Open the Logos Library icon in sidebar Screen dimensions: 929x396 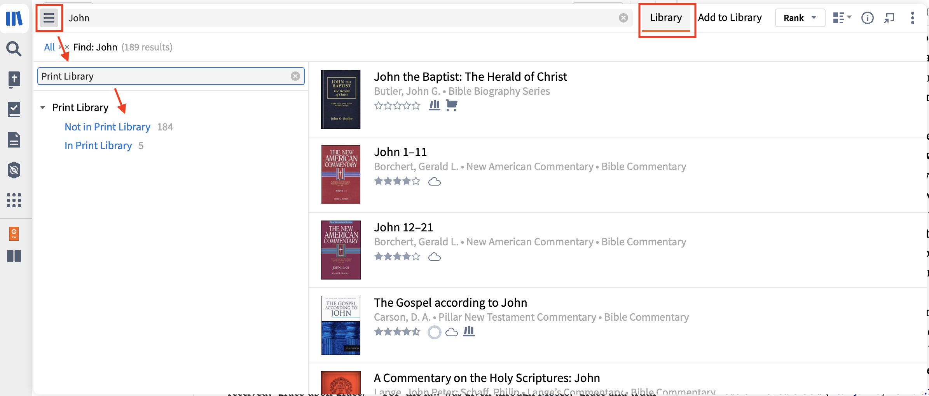pos(14,18)
